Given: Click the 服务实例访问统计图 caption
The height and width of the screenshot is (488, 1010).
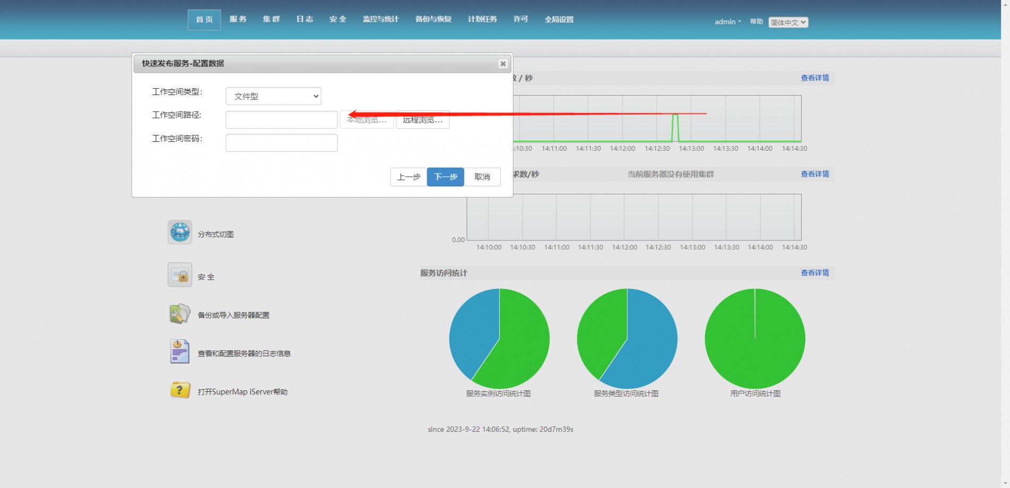Looking at the screenshot, I should pos(499,393).
